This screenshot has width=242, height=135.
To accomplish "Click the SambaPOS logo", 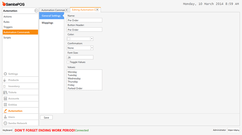I will coord(13,4).
